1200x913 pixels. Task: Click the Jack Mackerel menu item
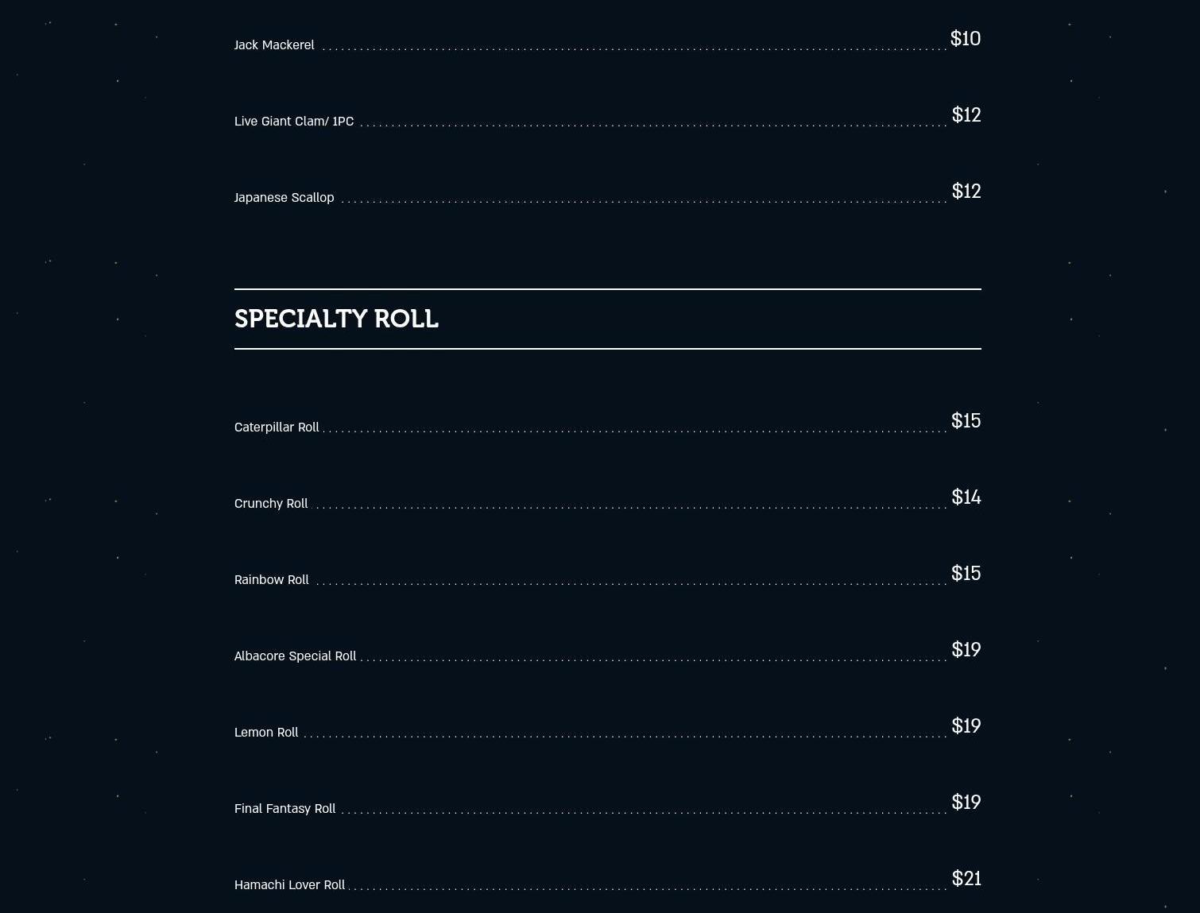[x=274, y=45]
